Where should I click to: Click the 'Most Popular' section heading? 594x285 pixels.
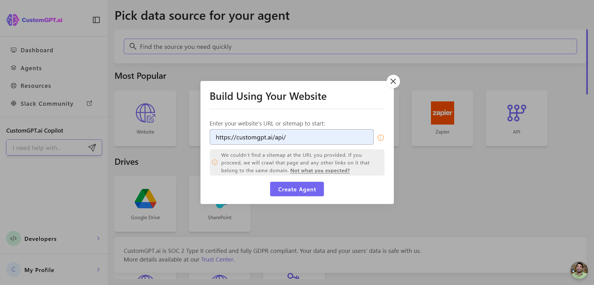pos(140,76)
